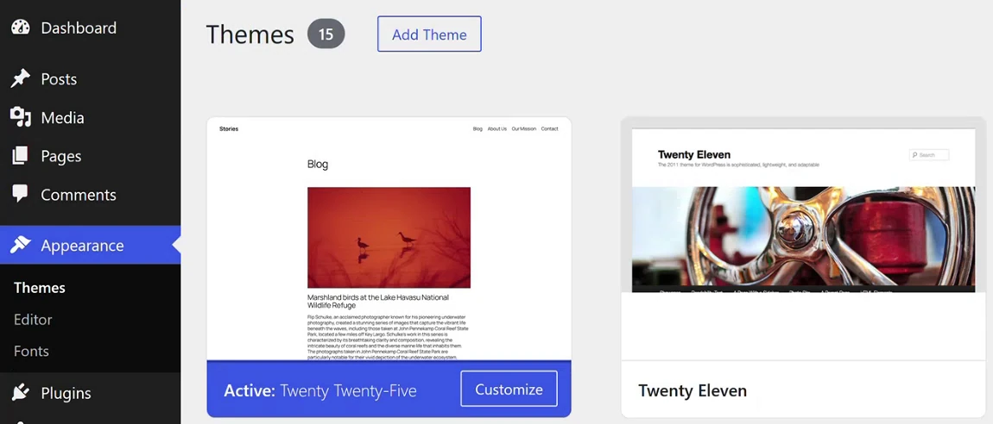Image resolution: width=993 pixels, height=424 pixels.
Task: Click the Plugins plug icon
Action: coord(20,392)
